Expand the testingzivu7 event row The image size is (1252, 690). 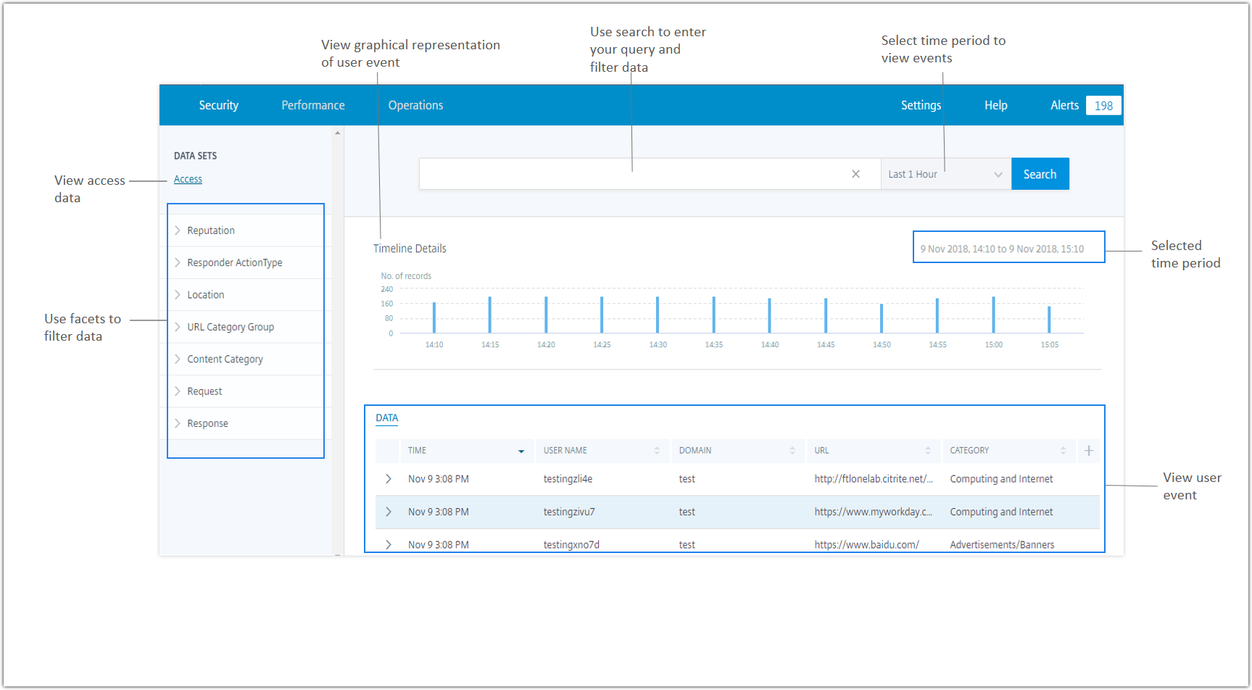tap(389, 512)
